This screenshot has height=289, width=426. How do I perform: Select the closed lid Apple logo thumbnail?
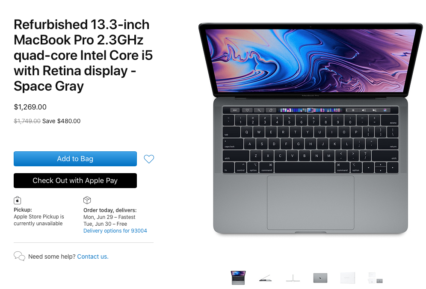(320, 278)
